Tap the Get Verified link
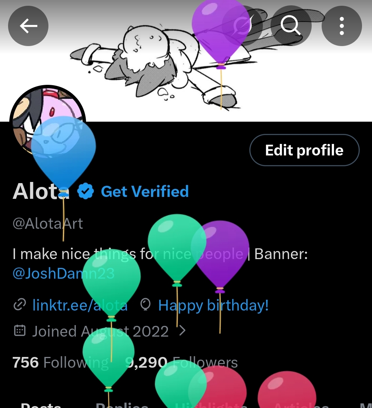372x408 pixels. tap(144, 192)
